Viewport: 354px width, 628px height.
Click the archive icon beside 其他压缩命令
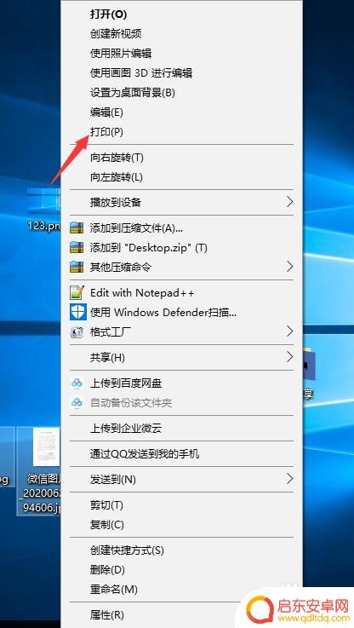pyautogui.click(x=77, y=267)
